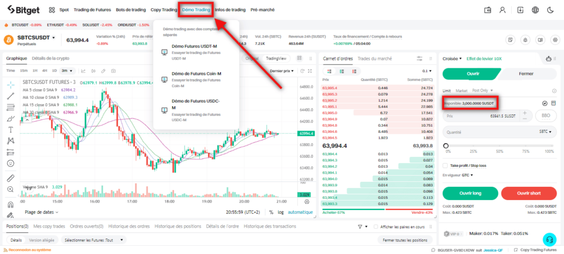Choose Démo de Futures Coin-M entry
The height and width of the screenshot is (254, 564).
[196, 79]
